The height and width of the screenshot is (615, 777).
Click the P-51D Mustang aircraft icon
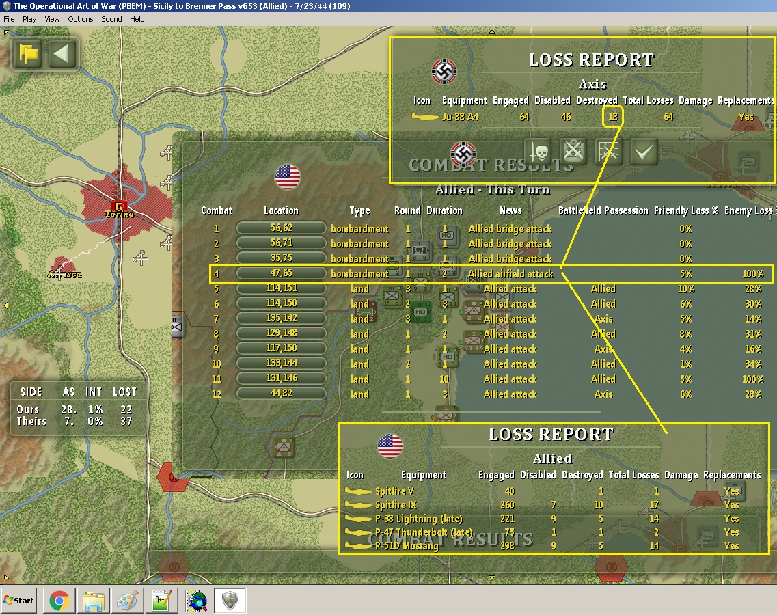358,546
